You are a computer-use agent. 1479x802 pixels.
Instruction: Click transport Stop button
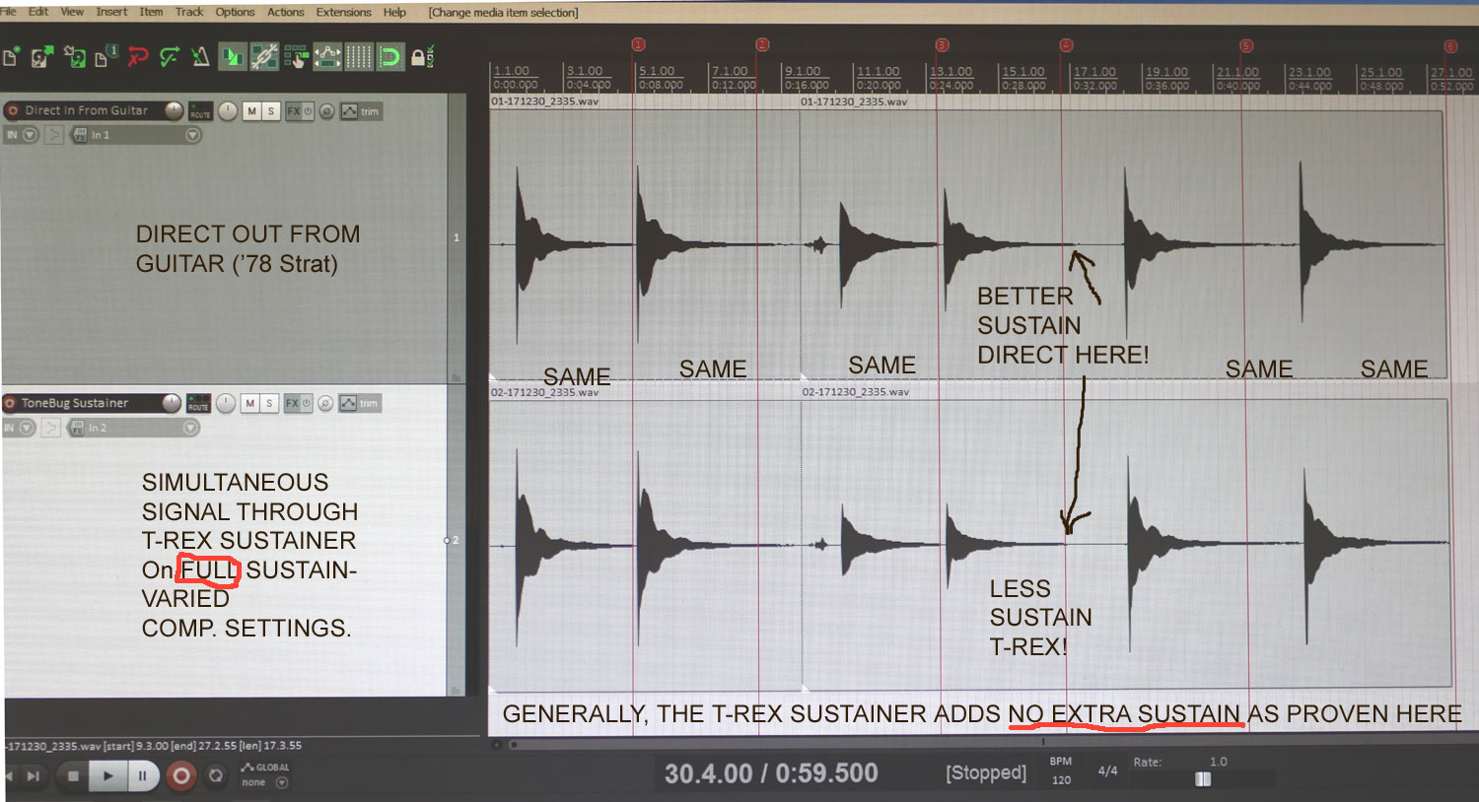[73, 776]
